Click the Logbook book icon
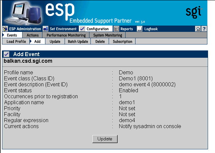This screenshot has height=153, width=215. click(139, 29)
